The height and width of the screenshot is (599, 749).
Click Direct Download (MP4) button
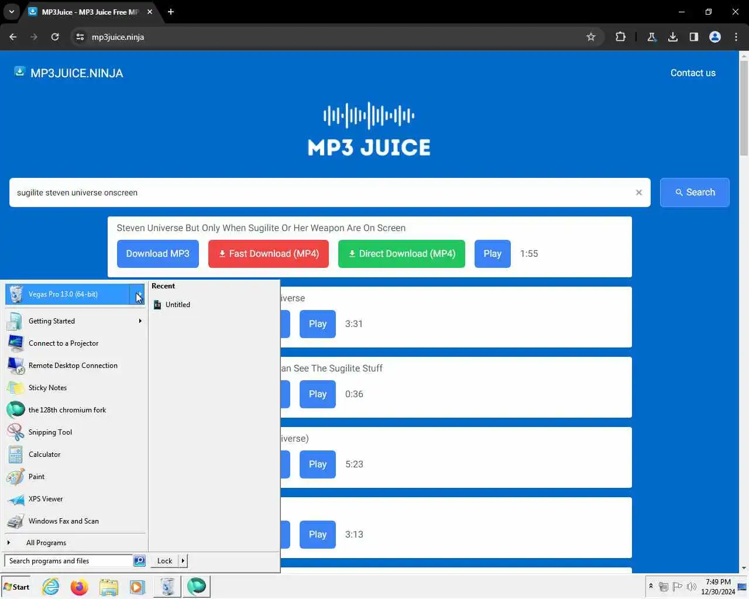click(401, 254)
